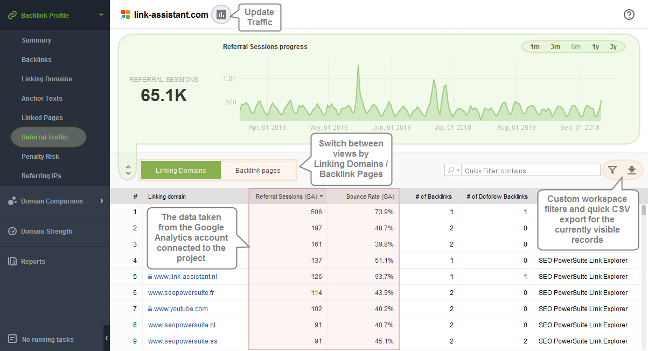Viewport: 648px width, 351px height.
Task: Open the Referring IPs section
Action: click(41, 176)
